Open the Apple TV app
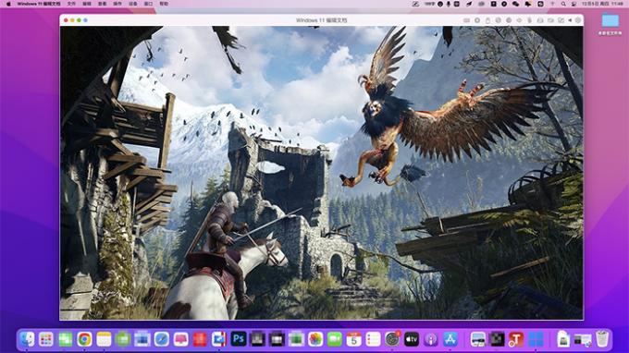 click(x=412, y=339)
